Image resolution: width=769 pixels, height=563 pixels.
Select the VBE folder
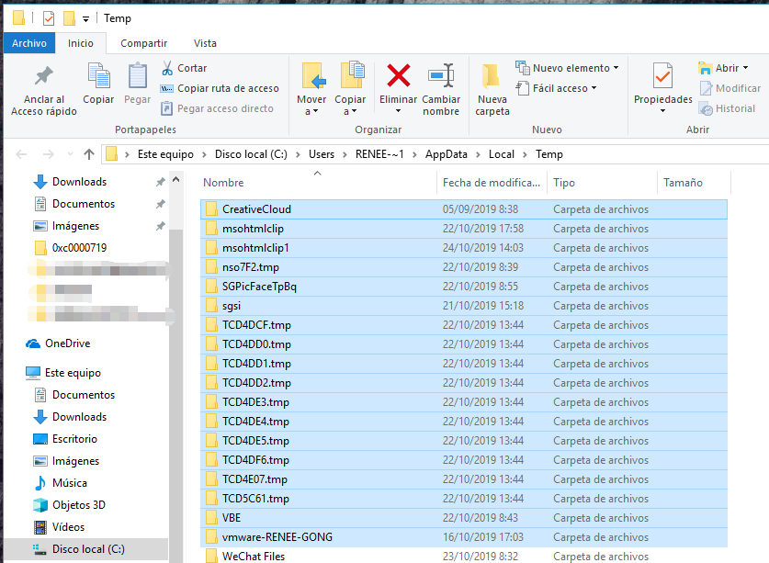pos(463,518)
